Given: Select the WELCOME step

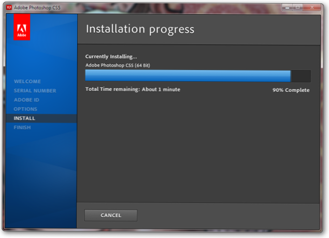Looking at the screenshot, I should click(27, 81).
